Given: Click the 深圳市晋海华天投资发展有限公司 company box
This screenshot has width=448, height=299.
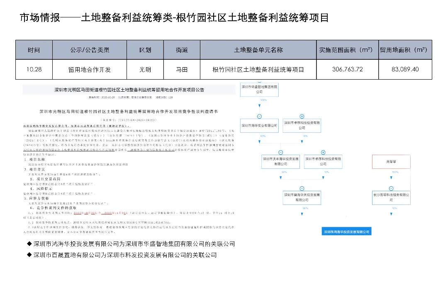Looking at the screenshot, I should tap(302, 197).
